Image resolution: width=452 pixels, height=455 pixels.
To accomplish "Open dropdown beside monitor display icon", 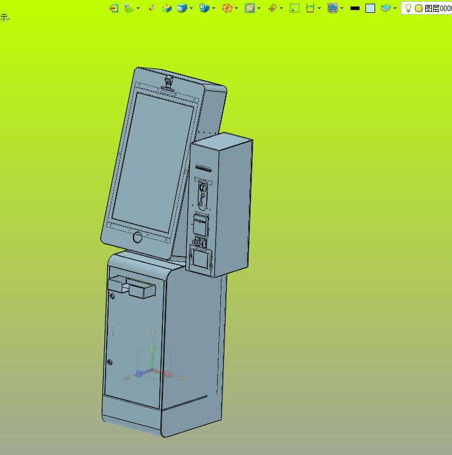I will 342,9.
